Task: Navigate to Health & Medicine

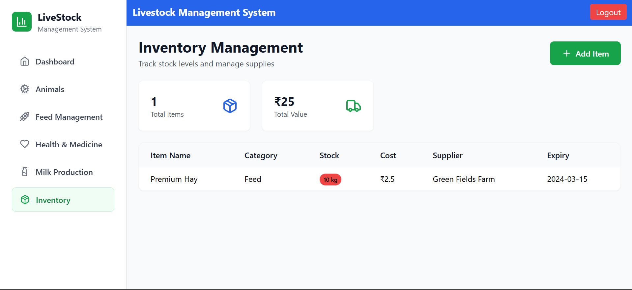Action: (63, 144)
